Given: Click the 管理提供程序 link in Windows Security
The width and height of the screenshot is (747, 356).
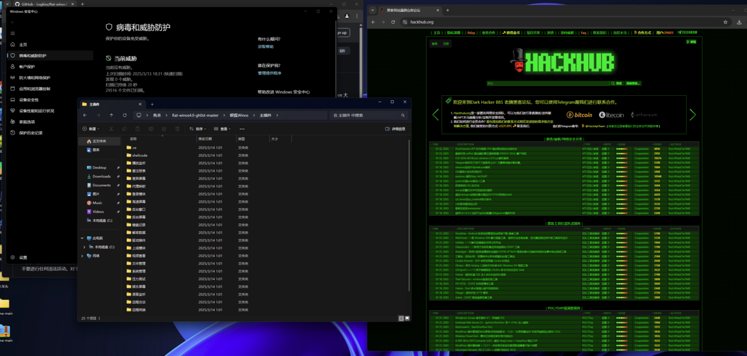Looking at the screenshot, I should (x=270, y=73).
